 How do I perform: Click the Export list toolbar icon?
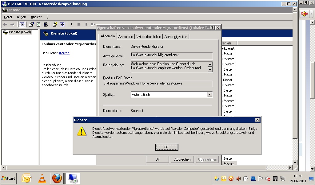pos(46,24)
